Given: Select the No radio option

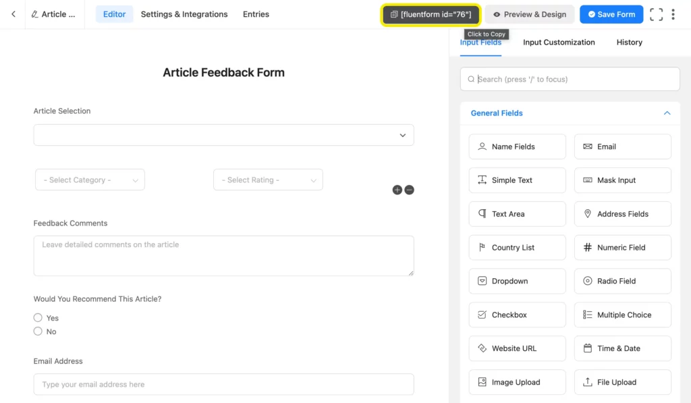Looking at the screenshot, I should pyautogui.click(x=38, y=331).
